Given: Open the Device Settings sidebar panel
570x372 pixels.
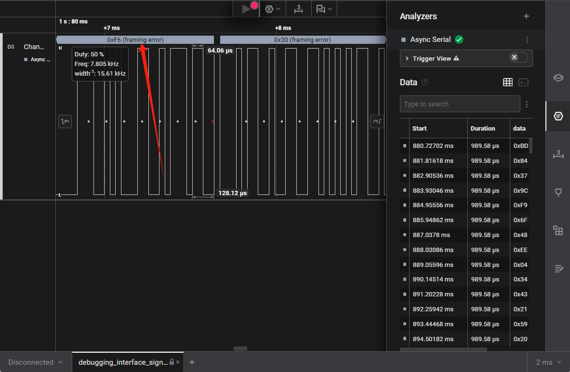Looking at the screenshot, I should click(558, 78).
